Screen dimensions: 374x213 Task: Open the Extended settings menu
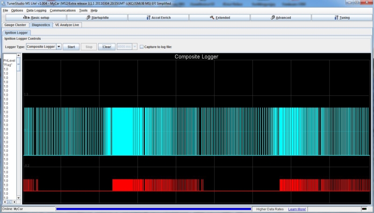pyautogui.click(x=219, y=18)
